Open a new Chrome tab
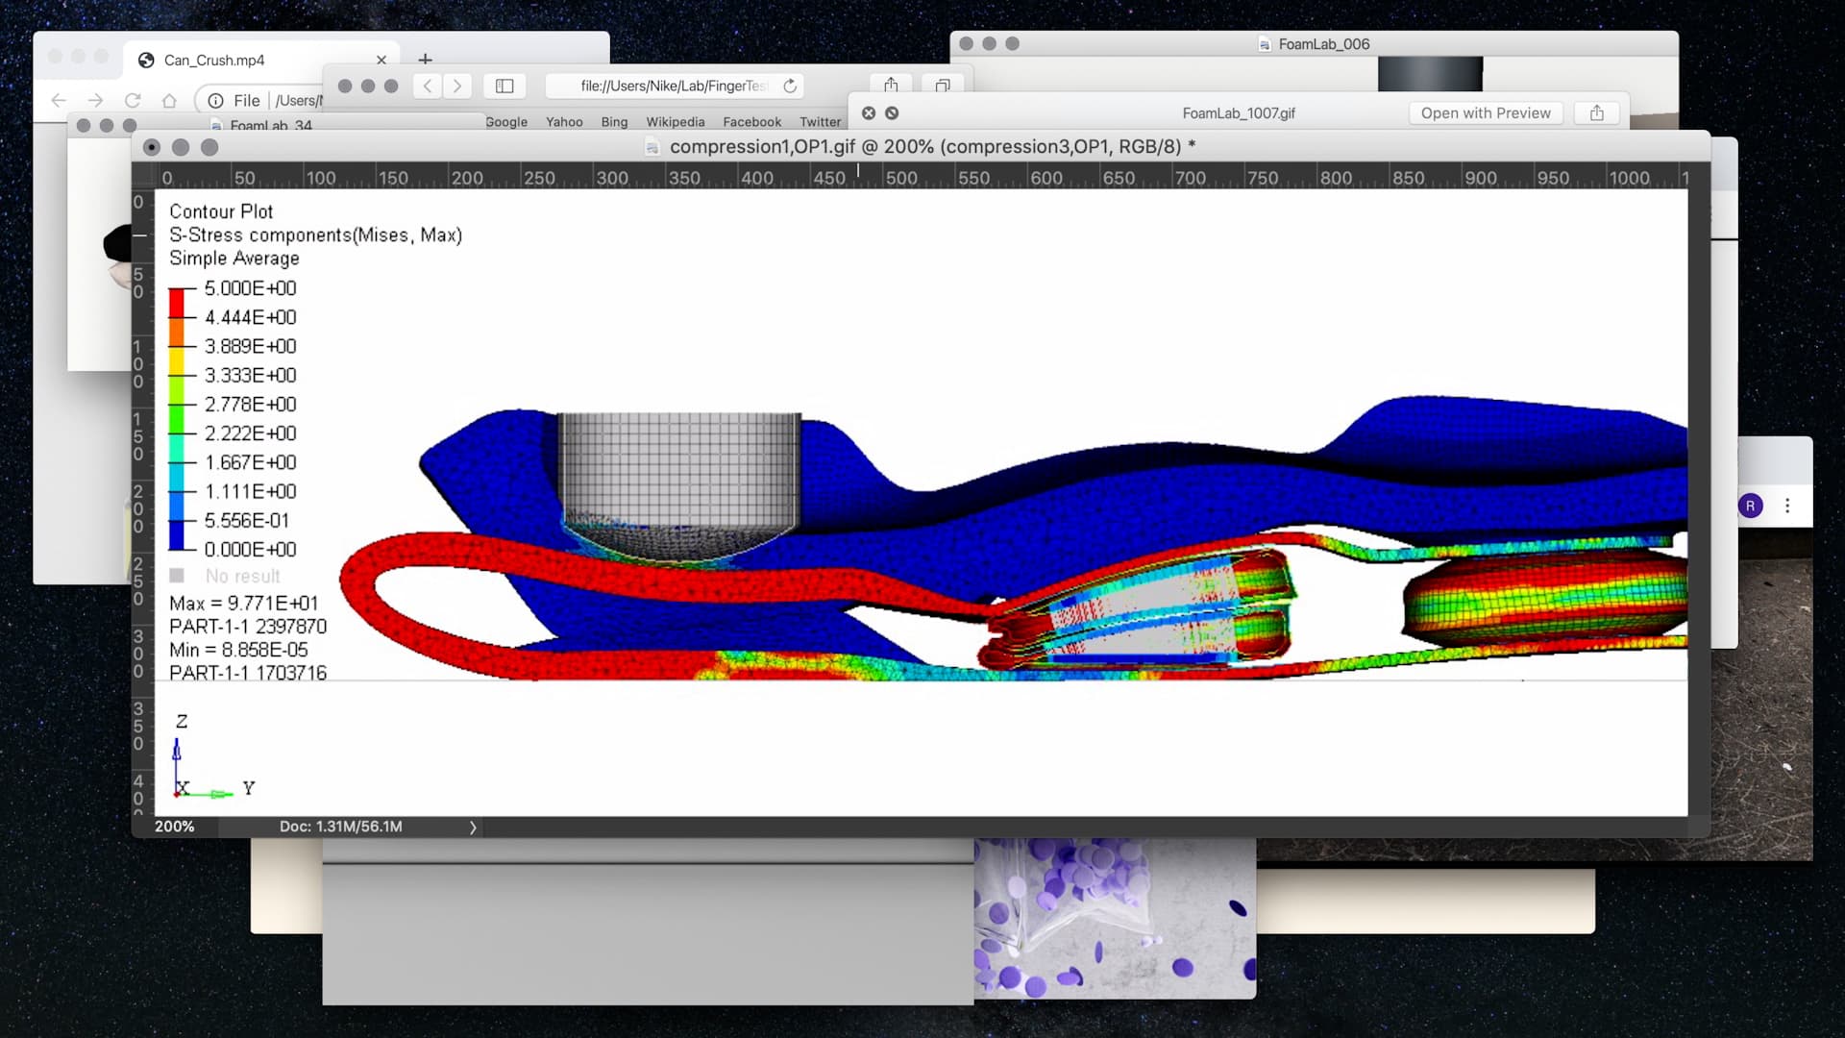The image size is (1845, 1038). tap(426, 60)
